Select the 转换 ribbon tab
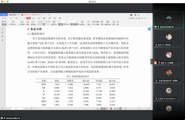The image size is (185, 120). click(x=60, y=18)
